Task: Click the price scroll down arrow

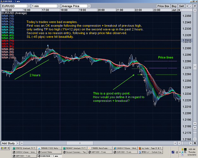Action: tap(195, 123)
